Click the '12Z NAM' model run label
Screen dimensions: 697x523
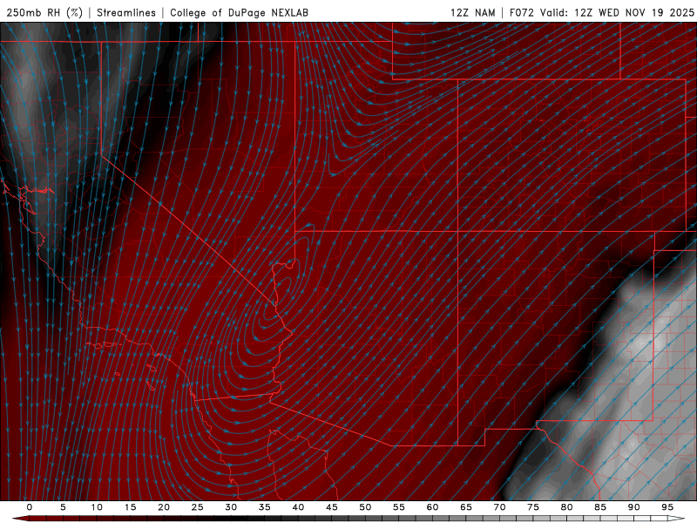click(x=473, y=12)
